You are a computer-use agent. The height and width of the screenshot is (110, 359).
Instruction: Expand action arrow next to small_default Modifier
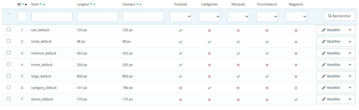350,42
